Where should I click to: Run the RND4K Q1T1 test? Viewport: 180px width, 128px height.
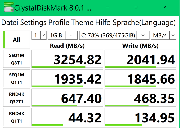pyautogui.click(x=17, y=117)
